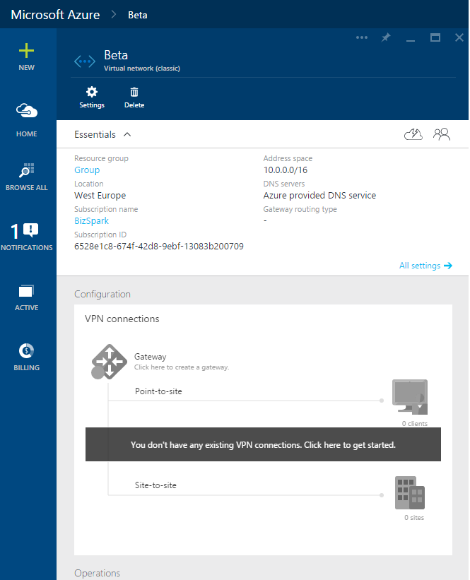Open the blade's three-dot more menu
Image resolution: width=470 pixels, height=580 pixels.
tap(362, 37)
